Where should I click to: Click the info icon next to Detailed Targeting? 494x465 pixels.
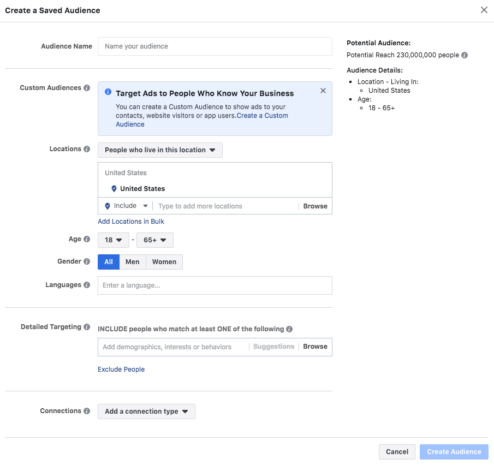pos(88,326)
